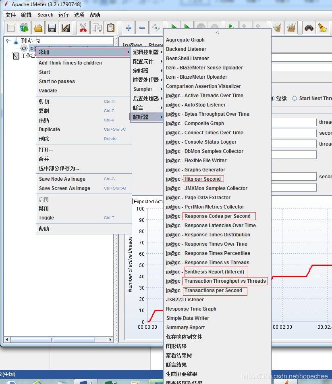
Task: Open the 帮助 menu in menu bar
Action: [95, 15]
